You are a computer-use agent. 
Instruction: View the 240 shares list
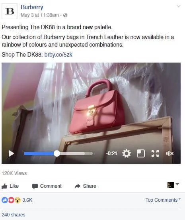14,215
